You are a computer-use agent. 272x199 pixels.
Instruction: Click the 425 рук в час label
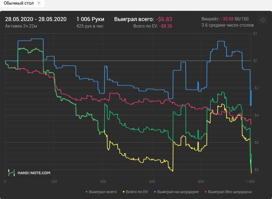pyautogui.click(x=90, y=26)
